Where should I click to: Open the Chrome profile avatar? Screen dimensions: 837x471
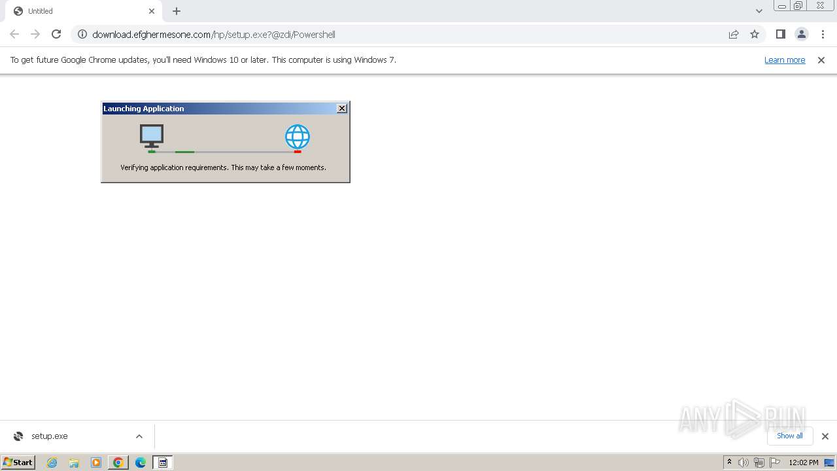coord(801,34)
